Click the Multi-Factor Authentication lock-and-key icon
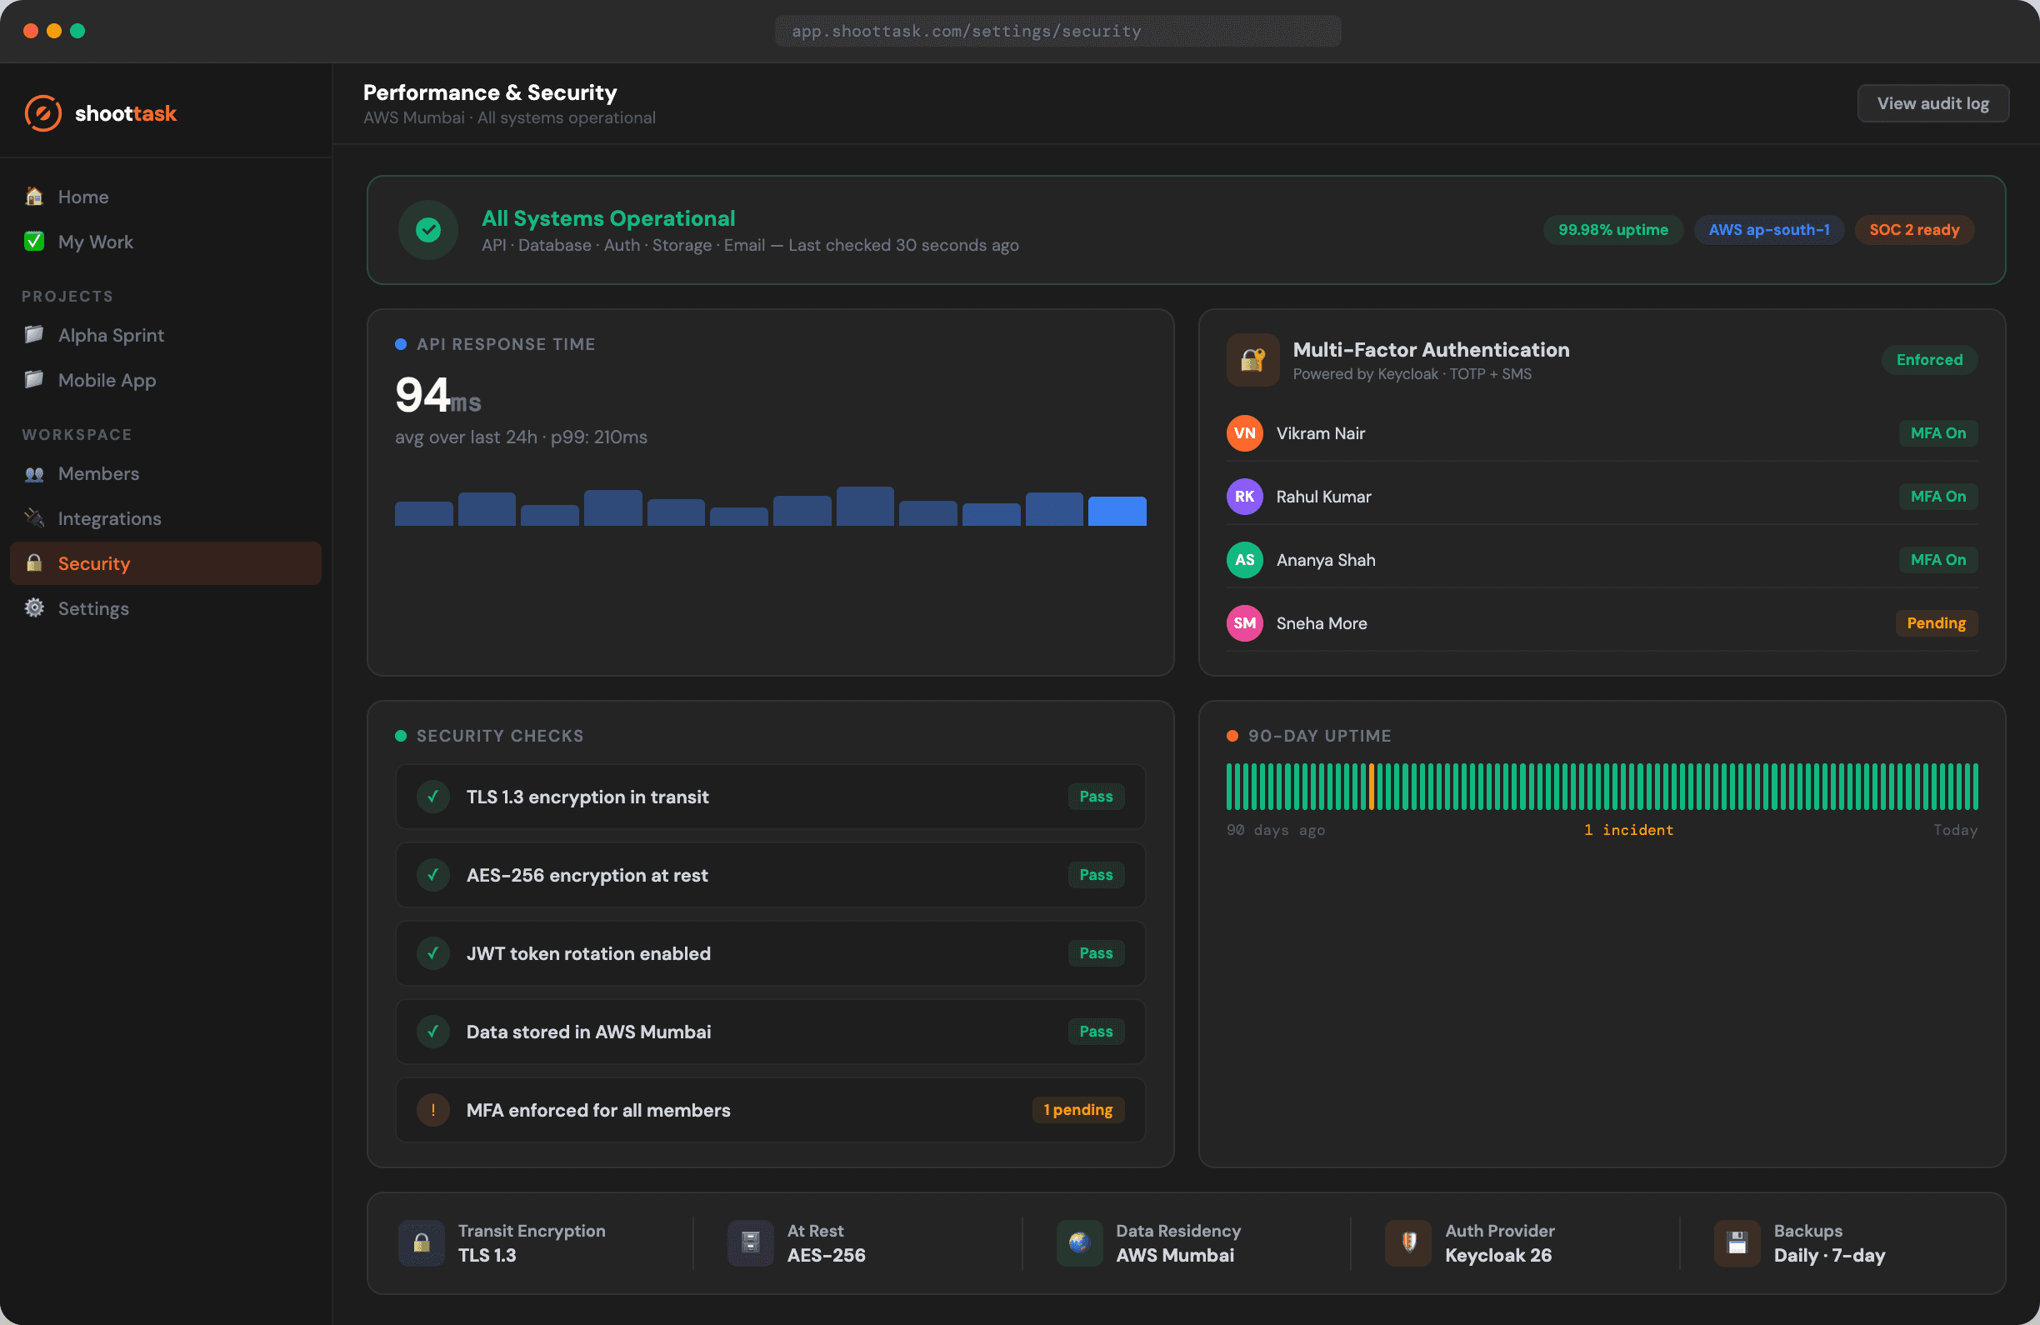Viewport: 2040px width, 1325px height. tap(1252, 360)
